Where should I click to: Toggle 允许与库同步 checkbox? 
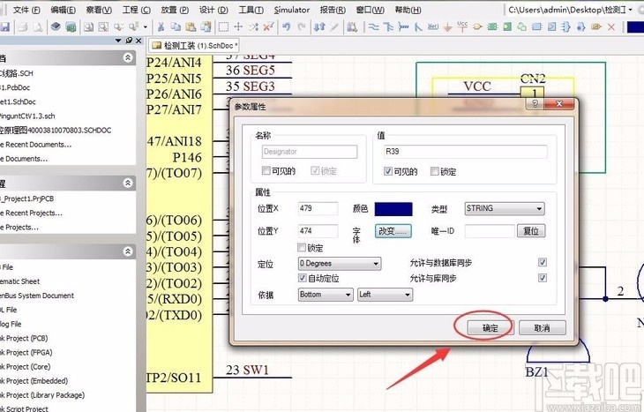543,278
